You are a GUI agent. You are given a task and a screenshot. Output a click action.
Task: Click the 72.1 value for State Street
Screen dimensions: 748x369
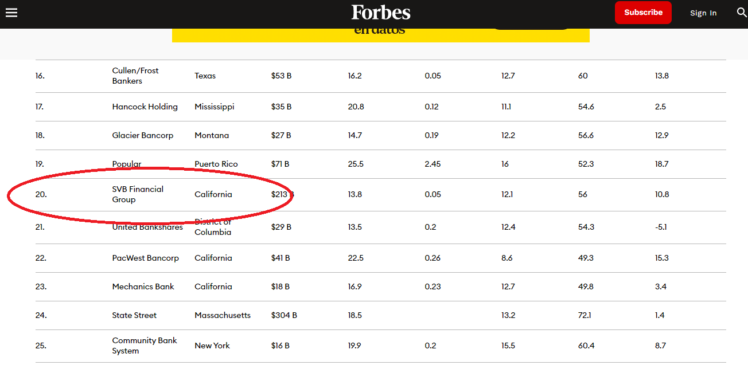[x=585, y=315]
